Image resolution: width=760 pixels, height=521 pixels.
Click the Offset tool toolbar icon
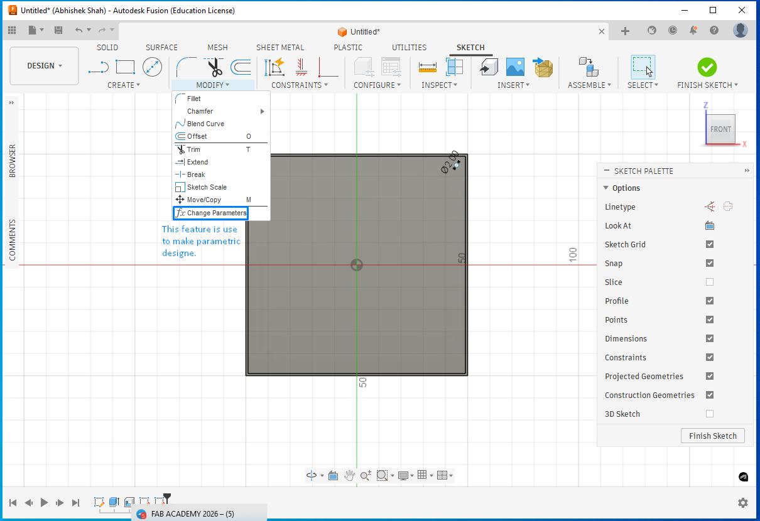tap(241, 67)
